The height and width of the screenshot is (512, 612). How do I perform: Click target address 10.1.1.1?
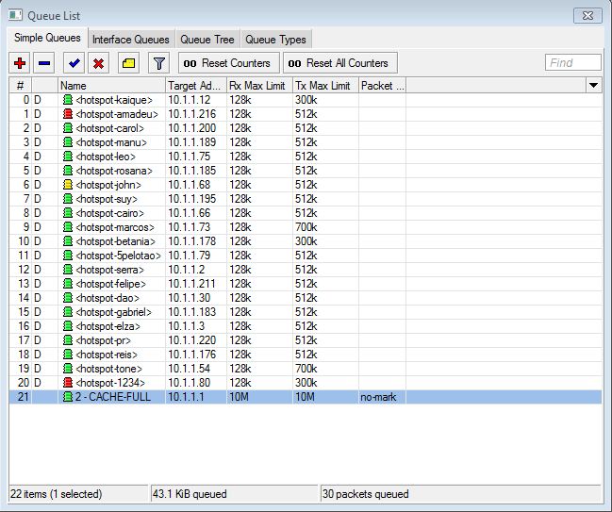pyautogui.click(x=186, y=397)
